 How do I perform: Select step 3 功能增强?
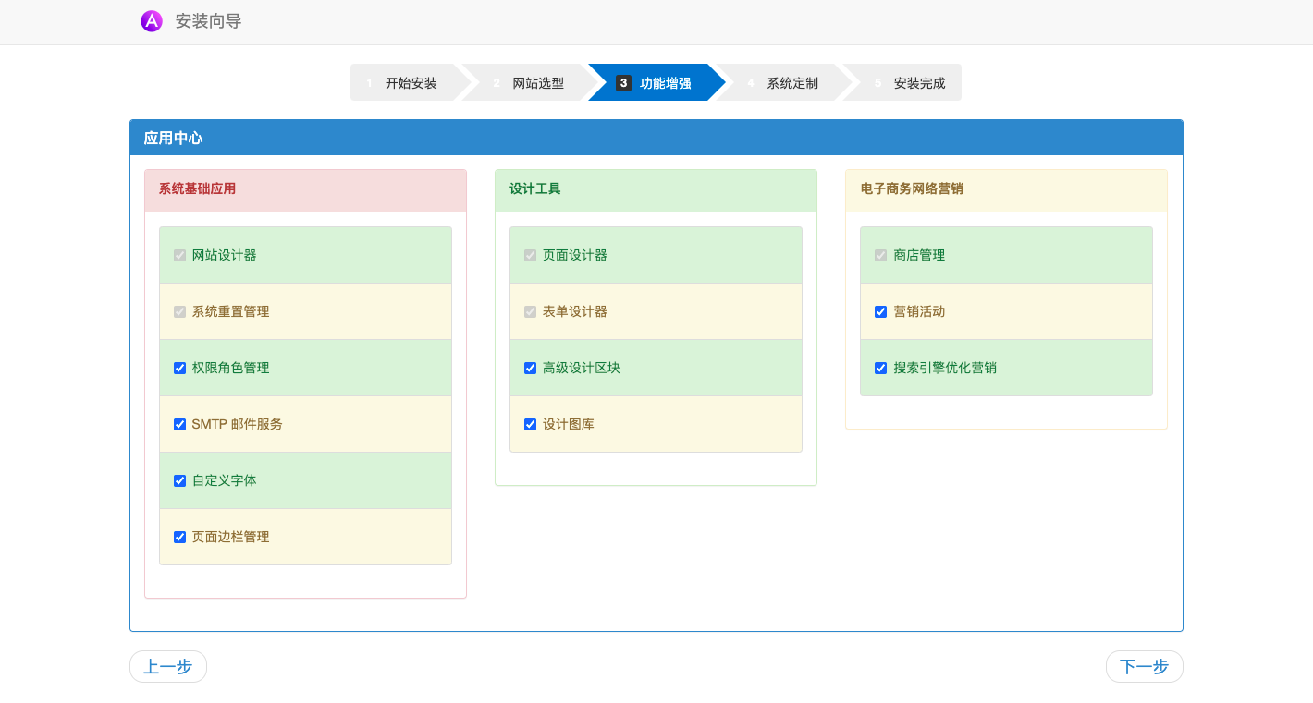[x=656, y=82]
